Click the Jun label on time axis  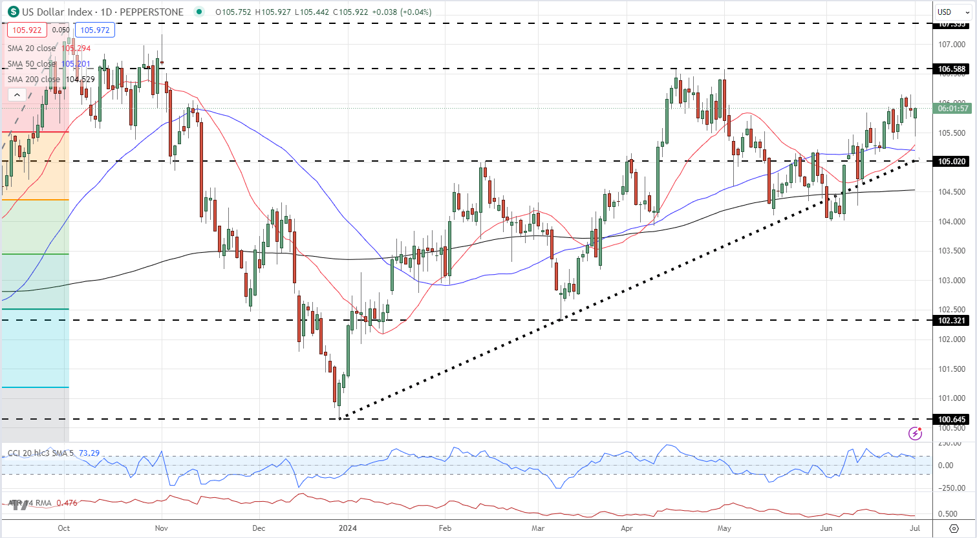[x=826, y=528]
